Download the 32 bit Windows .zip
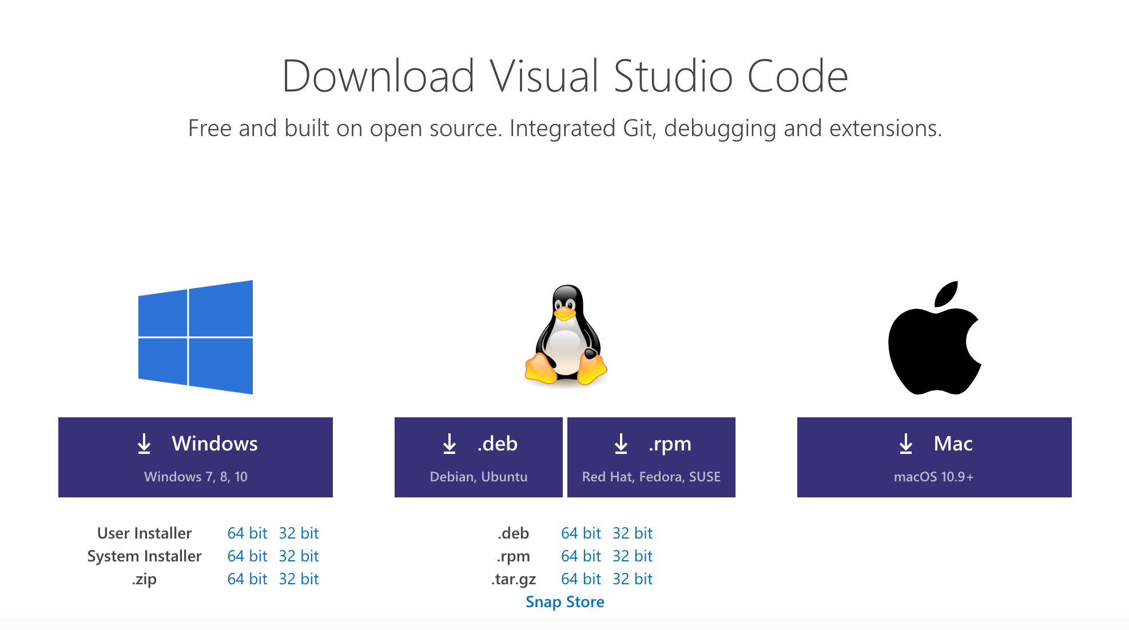Screen dimensions: 1129x630 coord(299,579)
